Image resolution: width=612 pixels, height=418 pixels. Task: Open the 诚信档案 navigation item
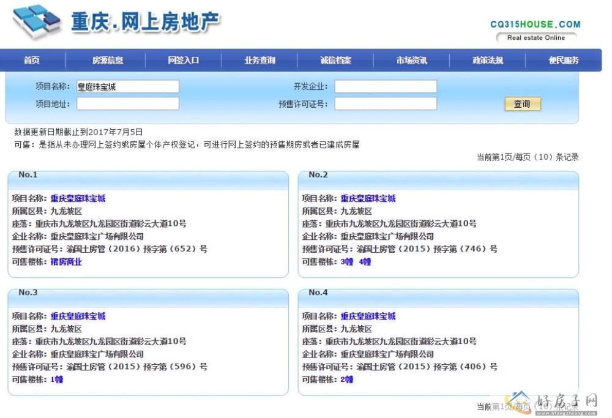coord(335,61)
